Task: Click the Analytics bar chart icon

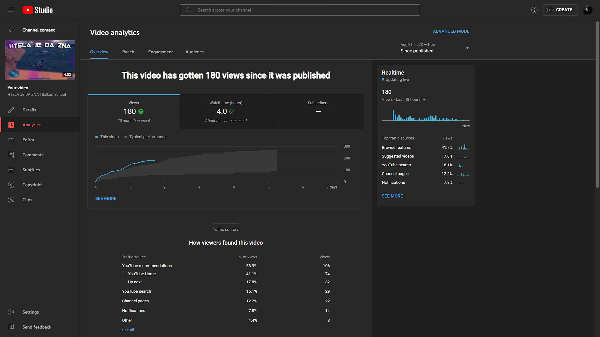Action: pyautogui.click(x=11, y=125)
